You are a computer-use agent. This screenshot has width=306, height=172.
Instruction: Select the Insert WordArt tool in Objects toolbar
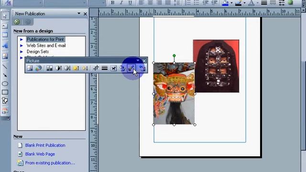5,45
